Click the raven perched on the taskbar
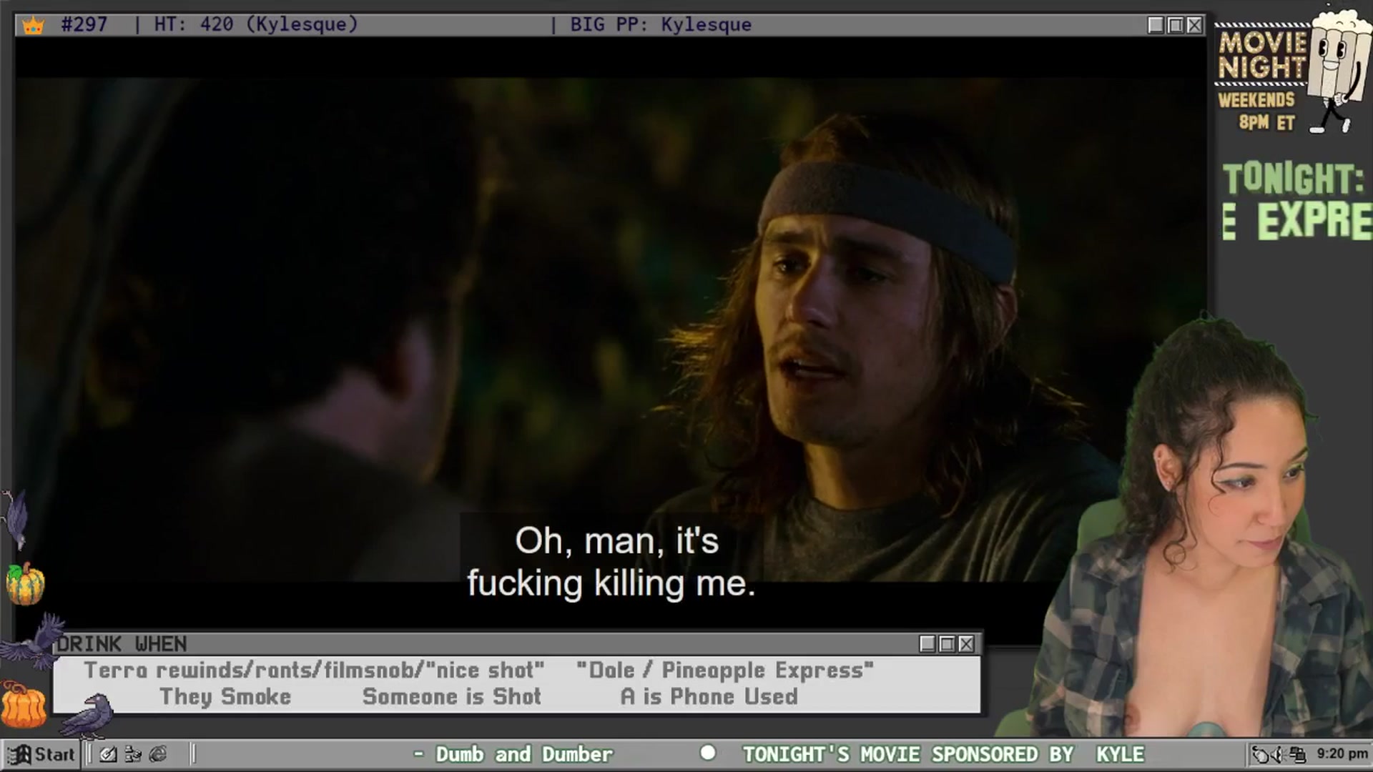Viewport: 1373px width, 772px height. point(87,716)
